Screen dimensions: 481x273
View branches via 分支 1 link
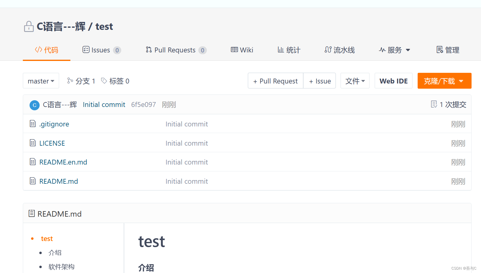click(x=81, y=81)
